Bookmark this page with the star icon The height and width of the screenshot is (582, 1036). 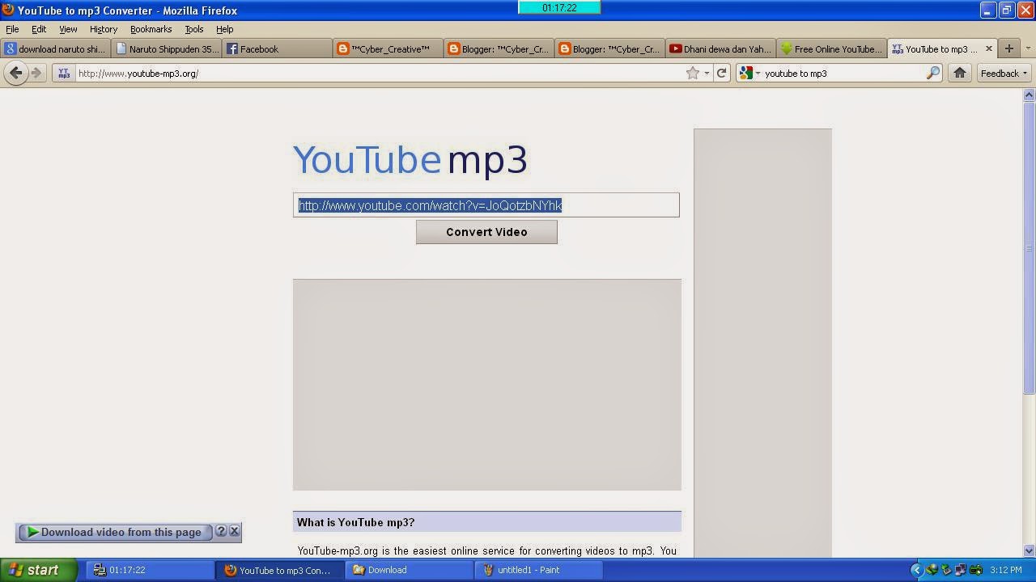[x=693, y=73]
